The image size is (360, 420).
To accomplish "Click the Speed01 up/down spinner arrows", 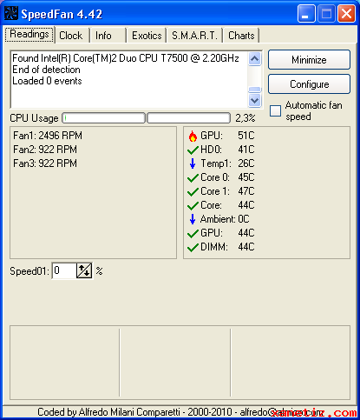I will [84, 270].
